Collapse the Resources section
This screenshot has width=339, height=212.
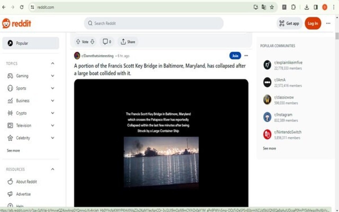point(53,169)
